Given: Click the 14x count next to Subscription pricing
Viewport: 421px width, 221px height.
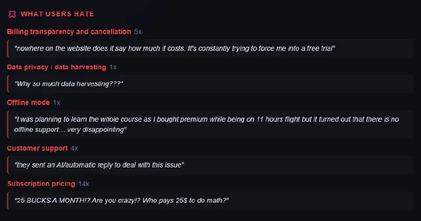Looking at the screenshot, I should click(x=84, y=184).
